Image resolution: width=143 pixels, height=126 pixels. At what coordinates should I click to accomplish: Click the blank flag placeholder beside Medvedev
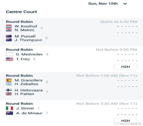coord(9,54)
